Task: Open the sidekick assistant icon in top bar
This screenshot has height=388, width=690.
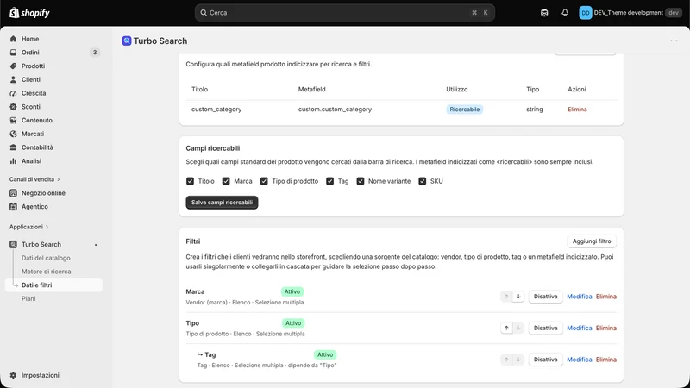Action: point(544,13)
